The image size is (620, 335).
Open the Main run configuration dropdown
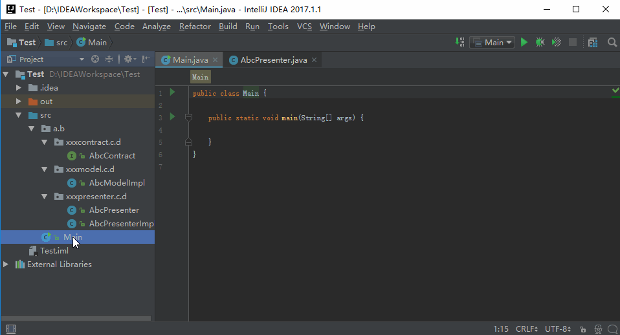(493, 42)
